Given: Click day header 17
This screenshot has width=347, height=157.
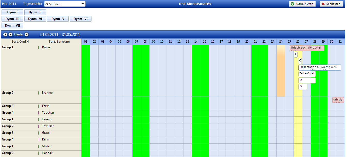Looking at the screenshot, I should coord(221,42).
